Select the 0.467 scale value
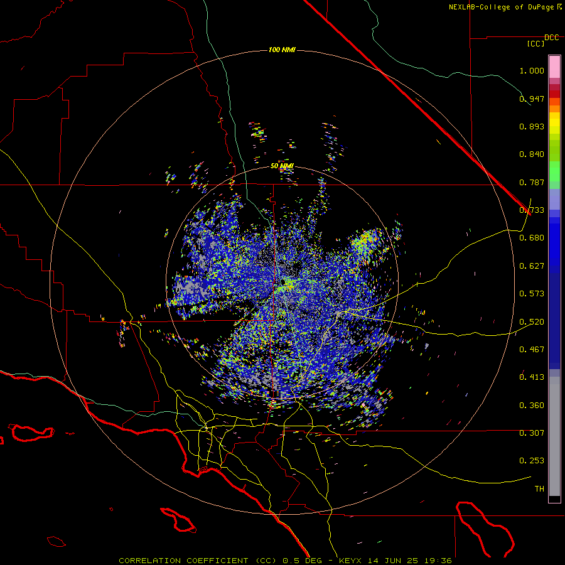 [x=532, y=350]
